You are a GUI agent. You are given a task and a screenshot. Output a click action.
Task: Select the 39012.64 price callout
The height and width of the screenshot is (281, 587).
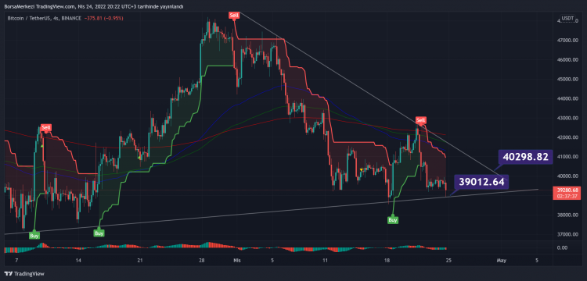[x=481, y=182]
